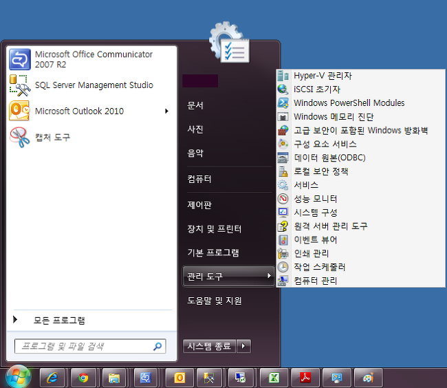This screenshot has height=388, width=447.
Task: Open the 서비스 gear icon
Action: pyautogui.click(x=283, y=185)
